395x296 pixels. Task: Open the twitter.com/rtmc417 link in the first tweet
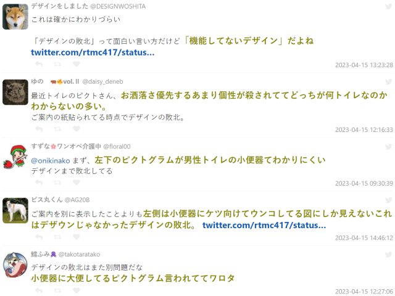click(x=93, y=52)
